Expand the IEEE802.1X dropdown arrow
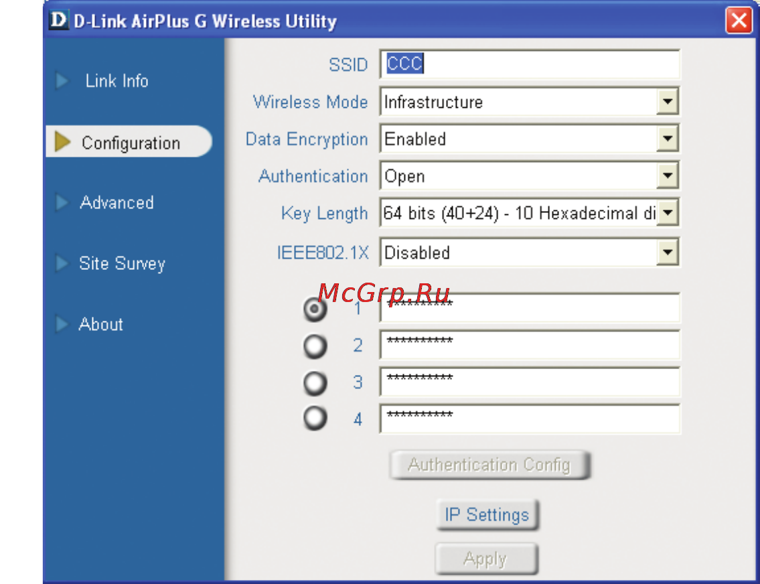This screenshot has width=760, height=584. 668,252
